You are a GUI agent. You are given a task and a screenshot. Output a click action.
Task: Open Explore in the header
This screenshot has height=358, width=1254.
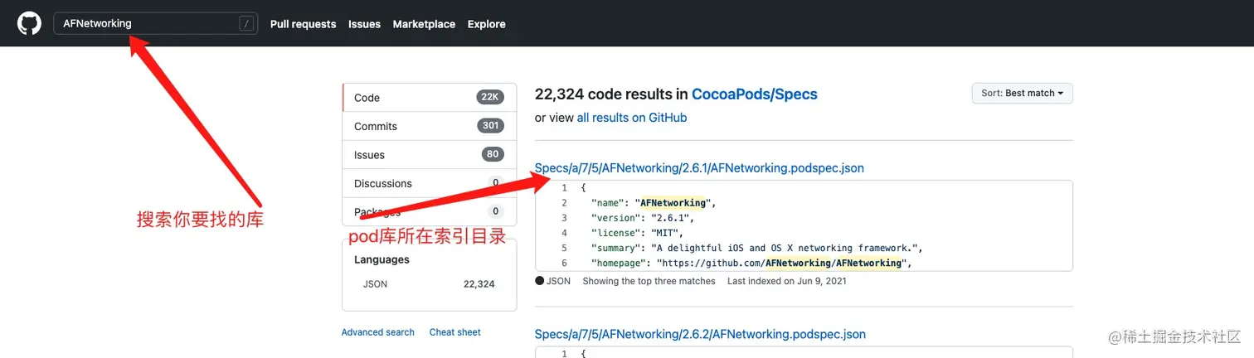coord(486,24)
